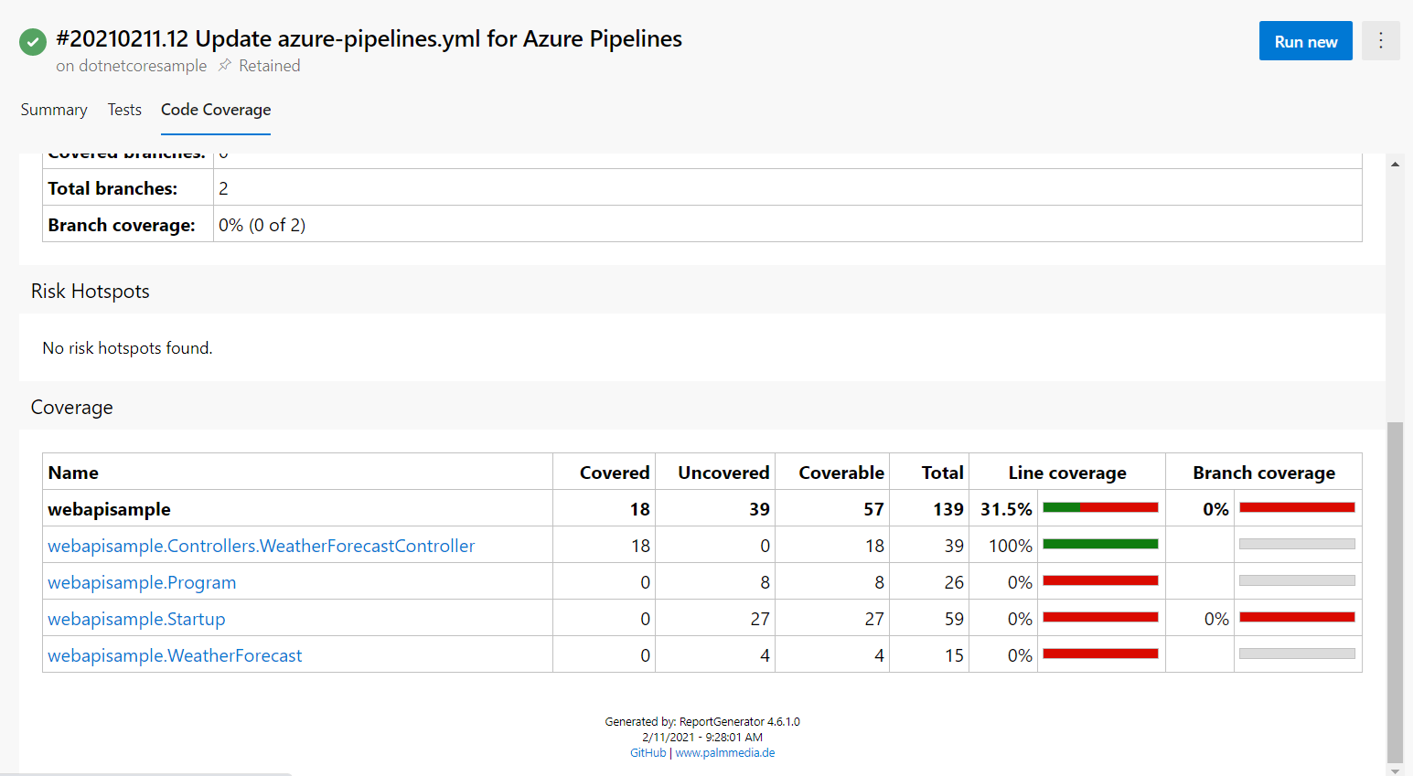The width and height of the screenshot is (1413, 776).
Task: Click the vertical scrollbar thumb
Action: 1395,591
